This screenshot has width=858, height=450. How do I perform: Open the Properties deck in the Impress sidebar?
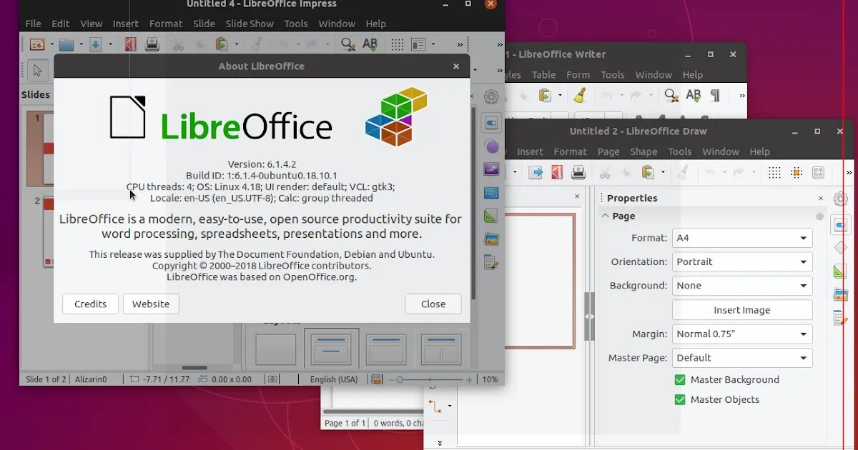[491, 123]
